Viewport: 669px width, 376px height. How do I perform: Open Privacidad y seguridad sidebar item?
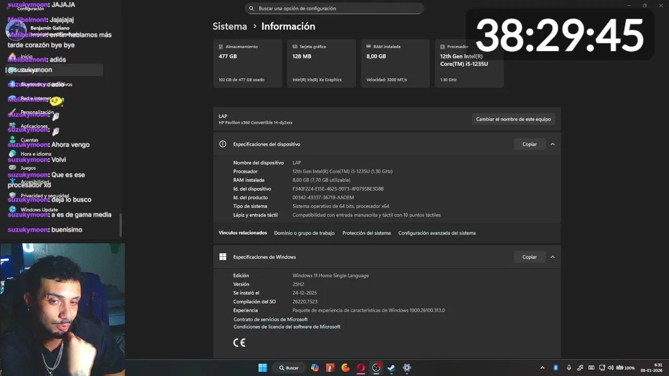pyautogui.click(x=55, y=196)
